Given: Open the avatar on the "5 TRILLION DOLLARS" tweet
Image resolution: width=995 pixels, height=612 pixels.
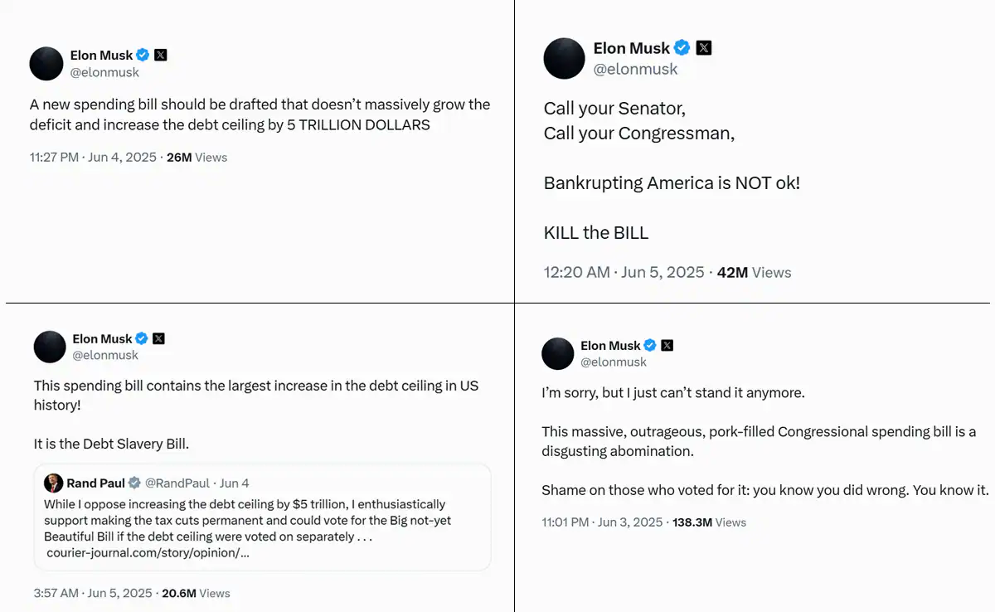Looking at the screenshot, I should [x=46, y=64].
